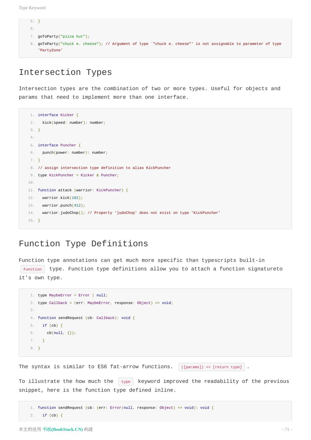Click the Type Keyword page header
This screenshot has width=311, height=440.
click(x=32, y=8)
